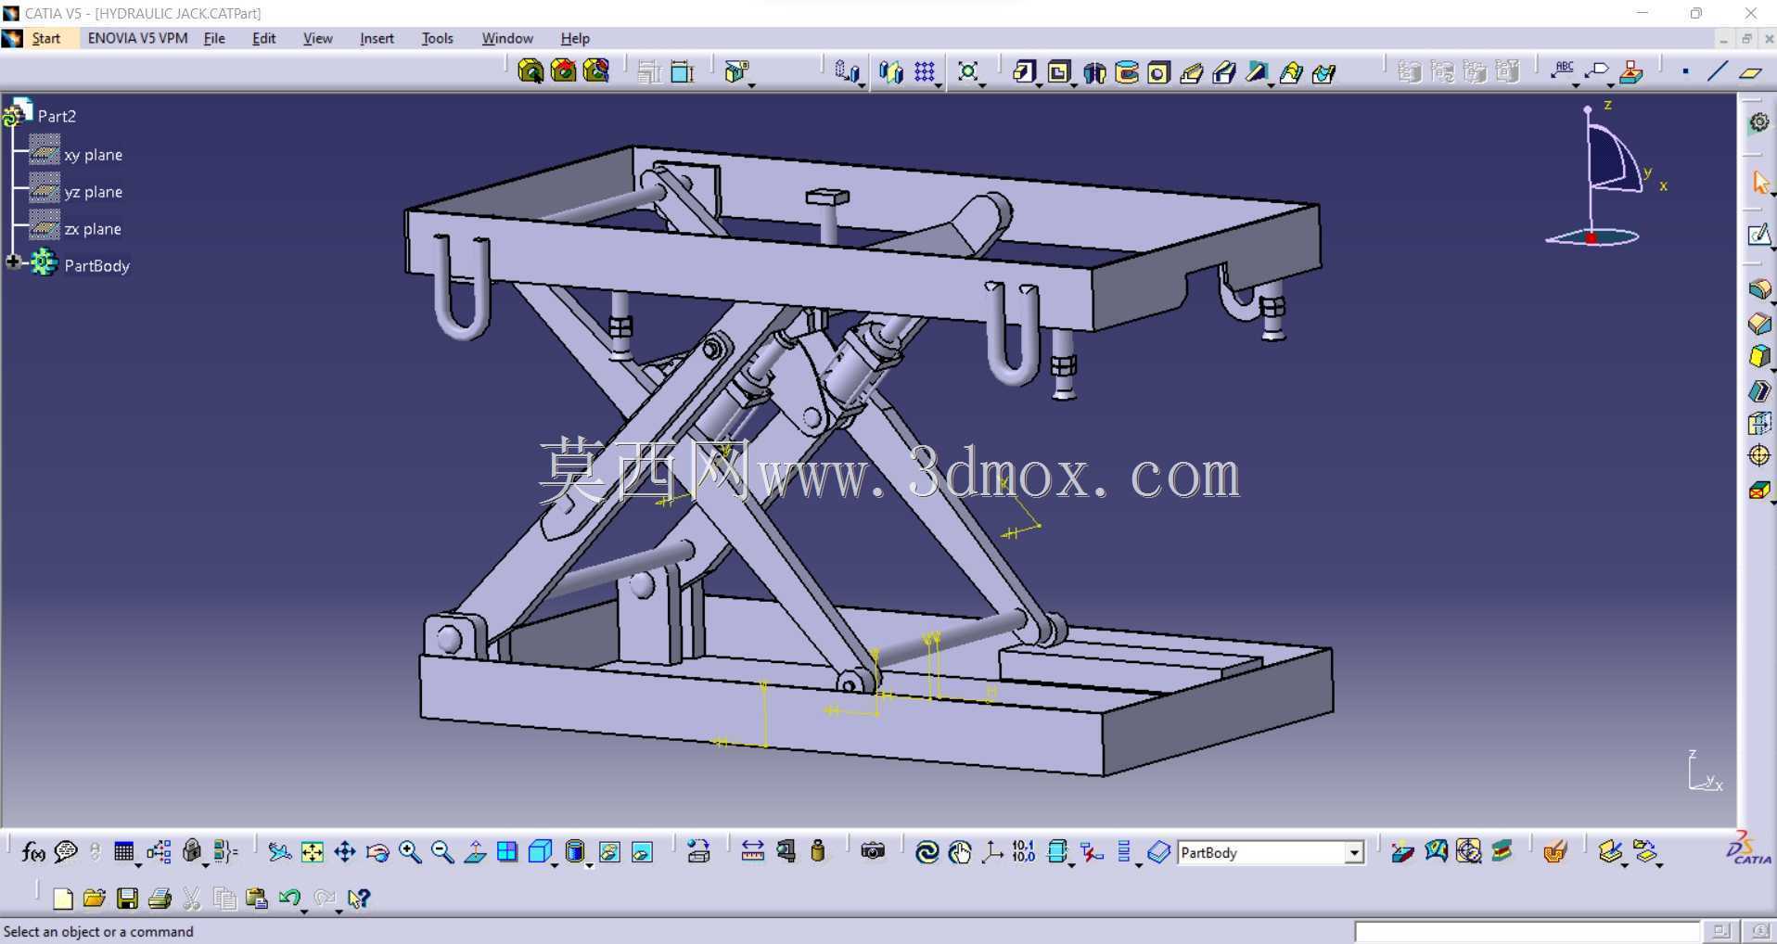Open the Measure Inertia weight icon

tap(818, 851)
